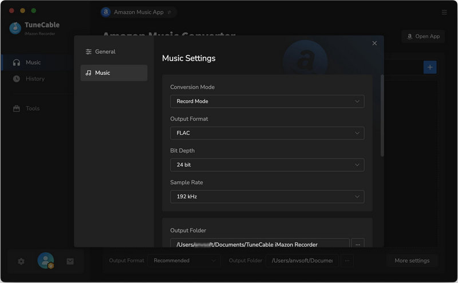Browse output folder with three-dot button in dialog

(x=357, y=244)
